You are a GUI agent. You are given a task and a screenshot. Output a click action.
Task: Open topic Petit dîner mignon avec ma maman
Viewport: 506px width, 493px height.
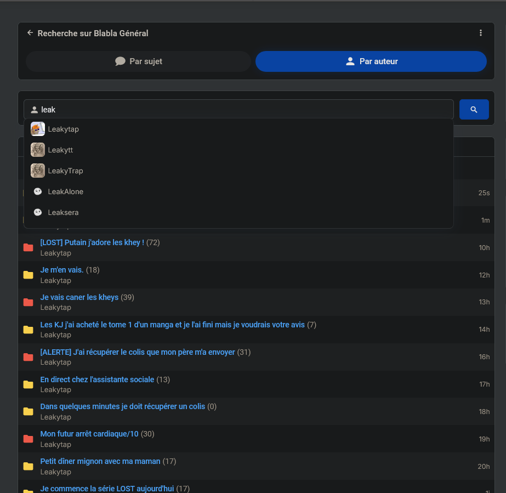(x=100, y=461)
